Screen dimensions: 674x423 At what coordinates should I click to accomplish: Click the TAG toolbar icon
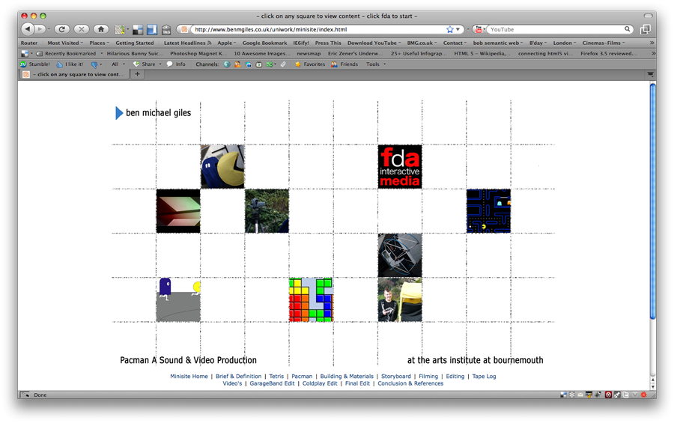(x=166, y=30)
